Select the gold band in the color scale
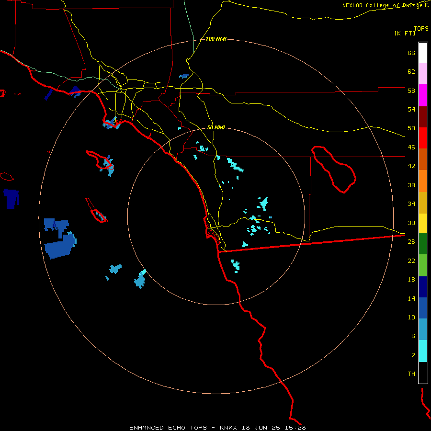The image size is (431, 431). click(423, 203)
